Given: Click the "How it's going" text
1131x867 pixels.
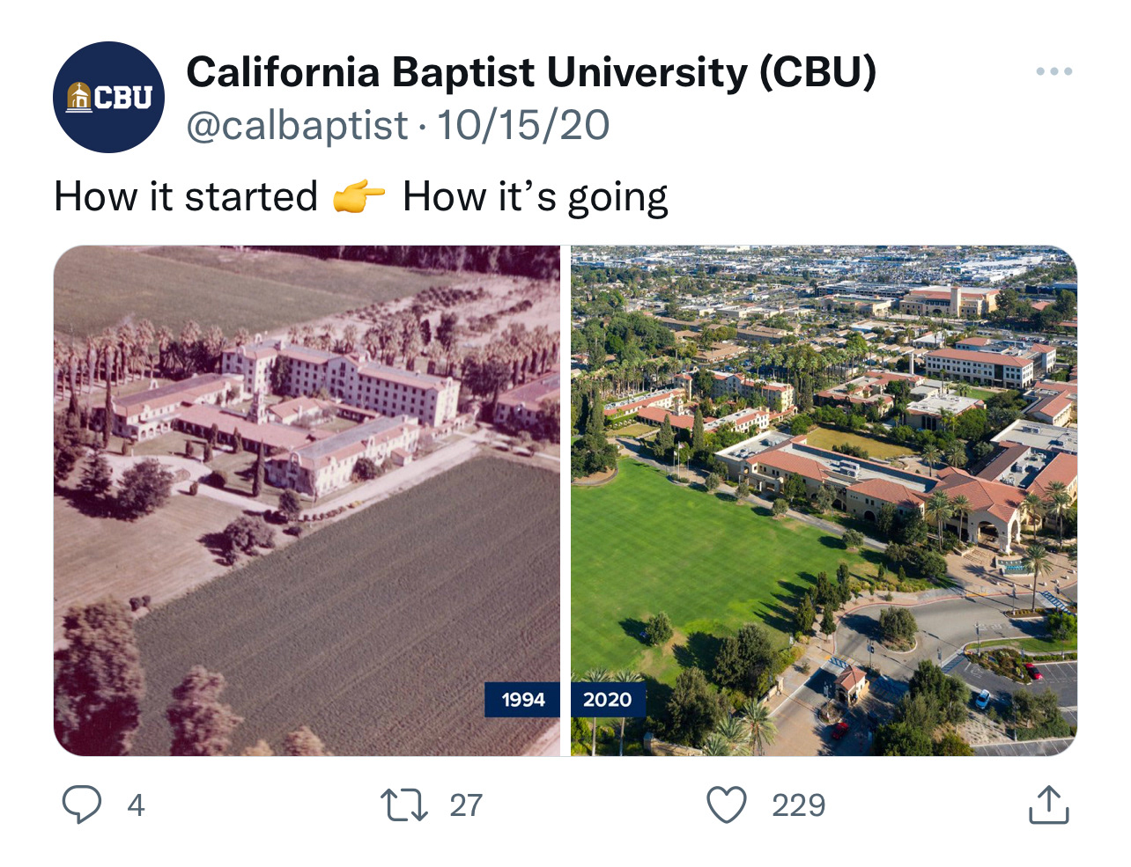Looking at the screenshot, I should 535,197.
